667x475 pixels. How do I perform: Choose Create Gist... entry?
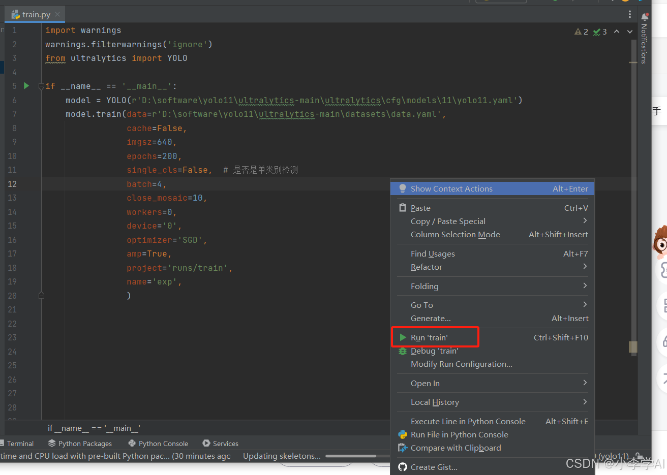[492, 467]
